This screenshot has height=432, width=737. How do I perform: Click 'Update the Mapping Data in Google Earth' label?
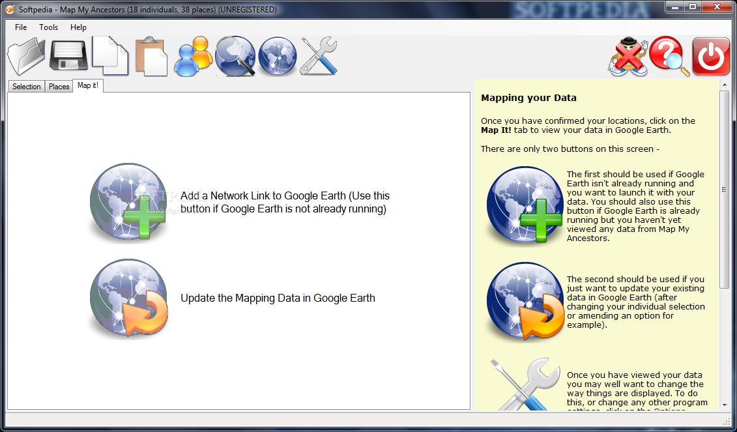(x=278, y=298)
